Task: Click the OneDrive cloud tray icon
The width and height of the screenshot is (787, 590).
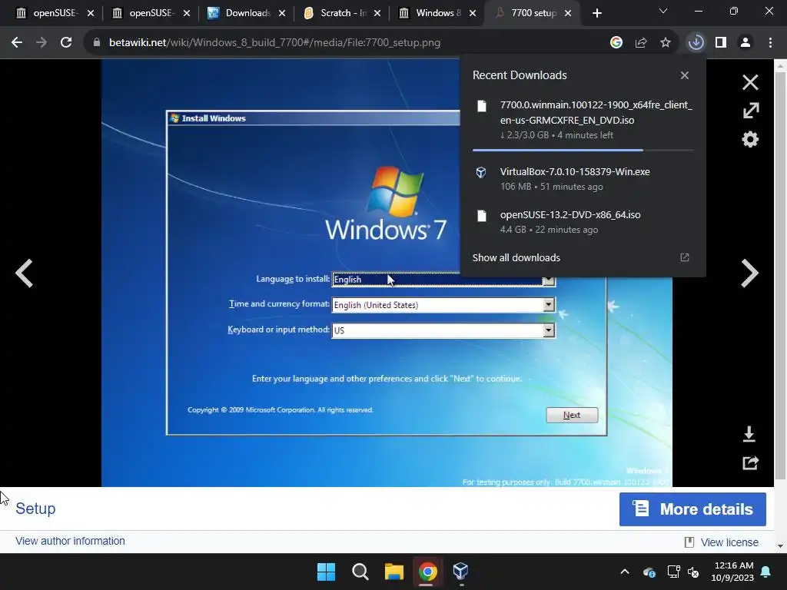Action: pos(649,572)
